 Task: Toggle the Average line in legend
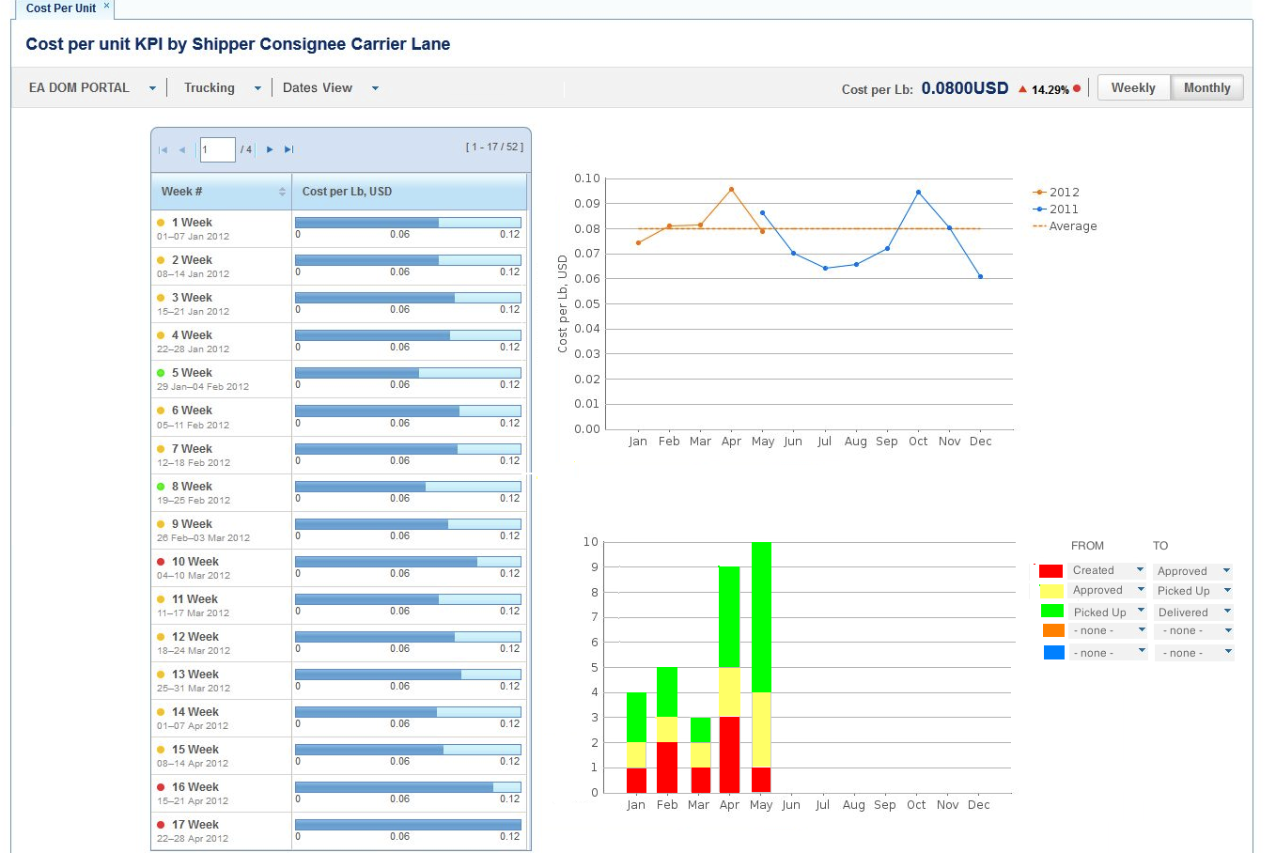pos(1065,226)
